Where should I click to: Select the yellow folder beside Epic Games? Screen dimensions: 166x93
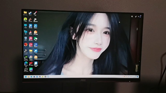pyautogui.click(x=31, y=51)
